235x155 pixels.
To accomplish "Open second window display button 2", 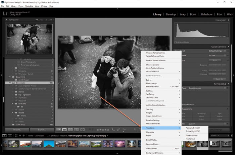I will 10,136.
